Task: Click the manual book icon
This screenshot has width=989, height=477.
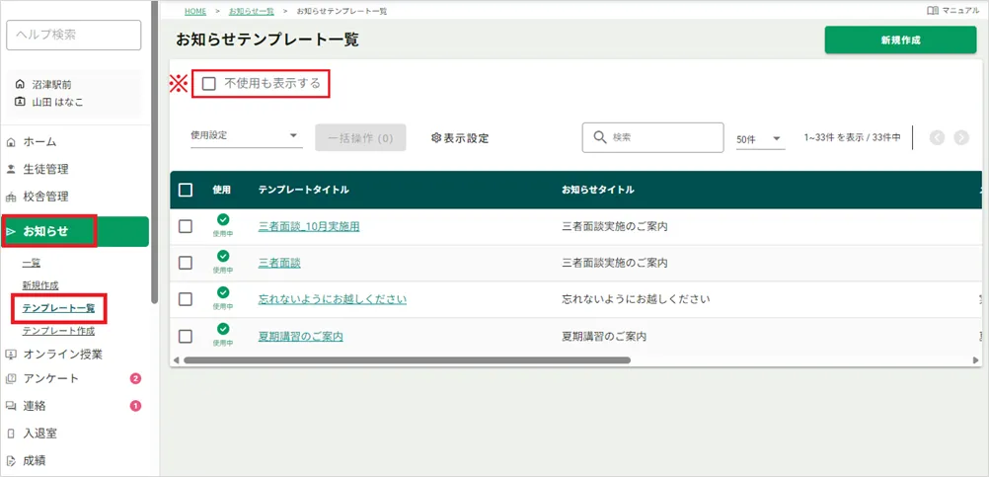Action: pos(933,11)
